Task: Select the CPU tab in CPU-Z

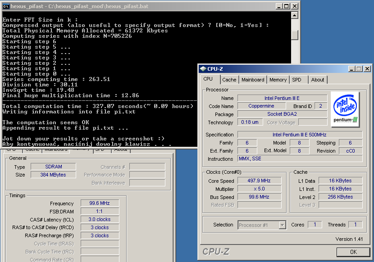Action: (208, 79)
